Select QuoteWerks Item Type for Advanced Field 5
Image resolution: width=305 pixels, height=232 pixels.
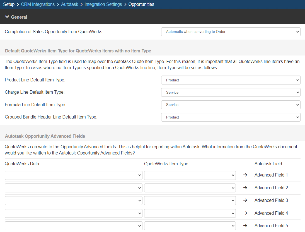pos(190,226)
